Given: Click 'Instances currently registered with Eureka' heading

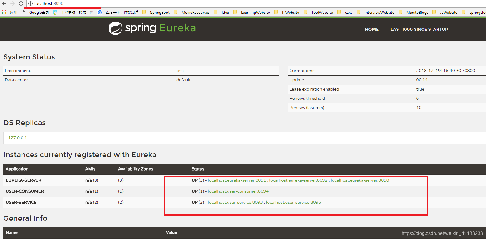Looking at the screenshot, I should point(80,155).
